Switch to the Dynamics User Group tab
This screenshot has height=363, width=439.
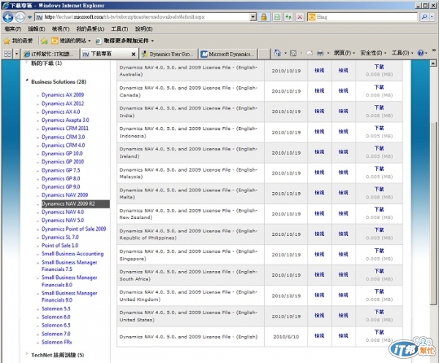coord(168,54)
